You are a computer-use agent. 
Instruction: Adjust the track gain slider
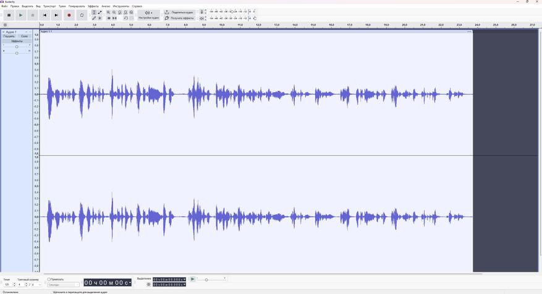pos(17,46)
